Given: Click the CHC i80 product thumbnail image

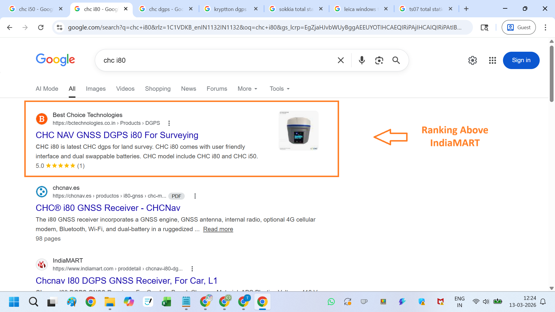Looking at the screenshot, I should coord(298,131).
